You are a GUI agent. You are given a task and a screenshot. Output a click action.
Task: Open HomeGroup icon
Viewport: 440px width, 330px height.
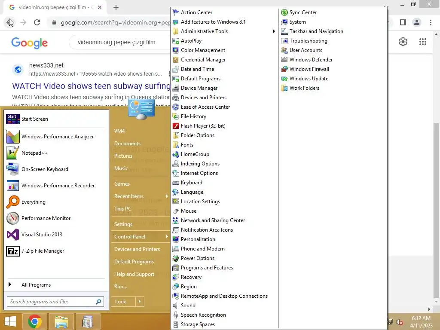[x=176, y=154]
